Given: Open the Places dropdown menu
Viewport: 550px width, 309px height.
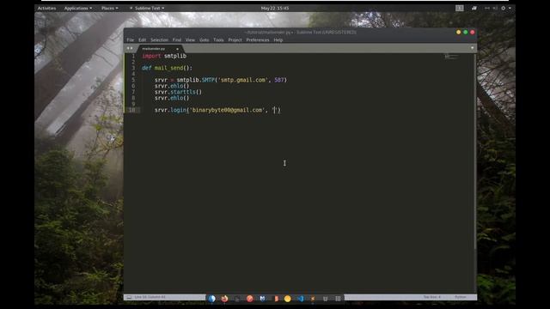Looking at the screenshot, I should [110, 8].
